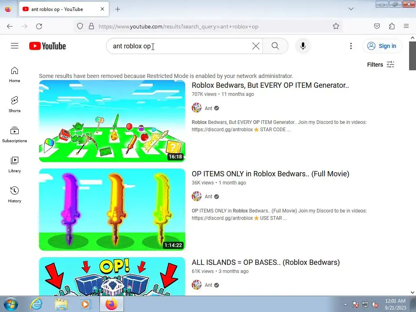Image resolution: width=416 pixels, height=312 pixels.
Task: Click the network tray icon
Action: pyautogui.click(x=365, y=304)
